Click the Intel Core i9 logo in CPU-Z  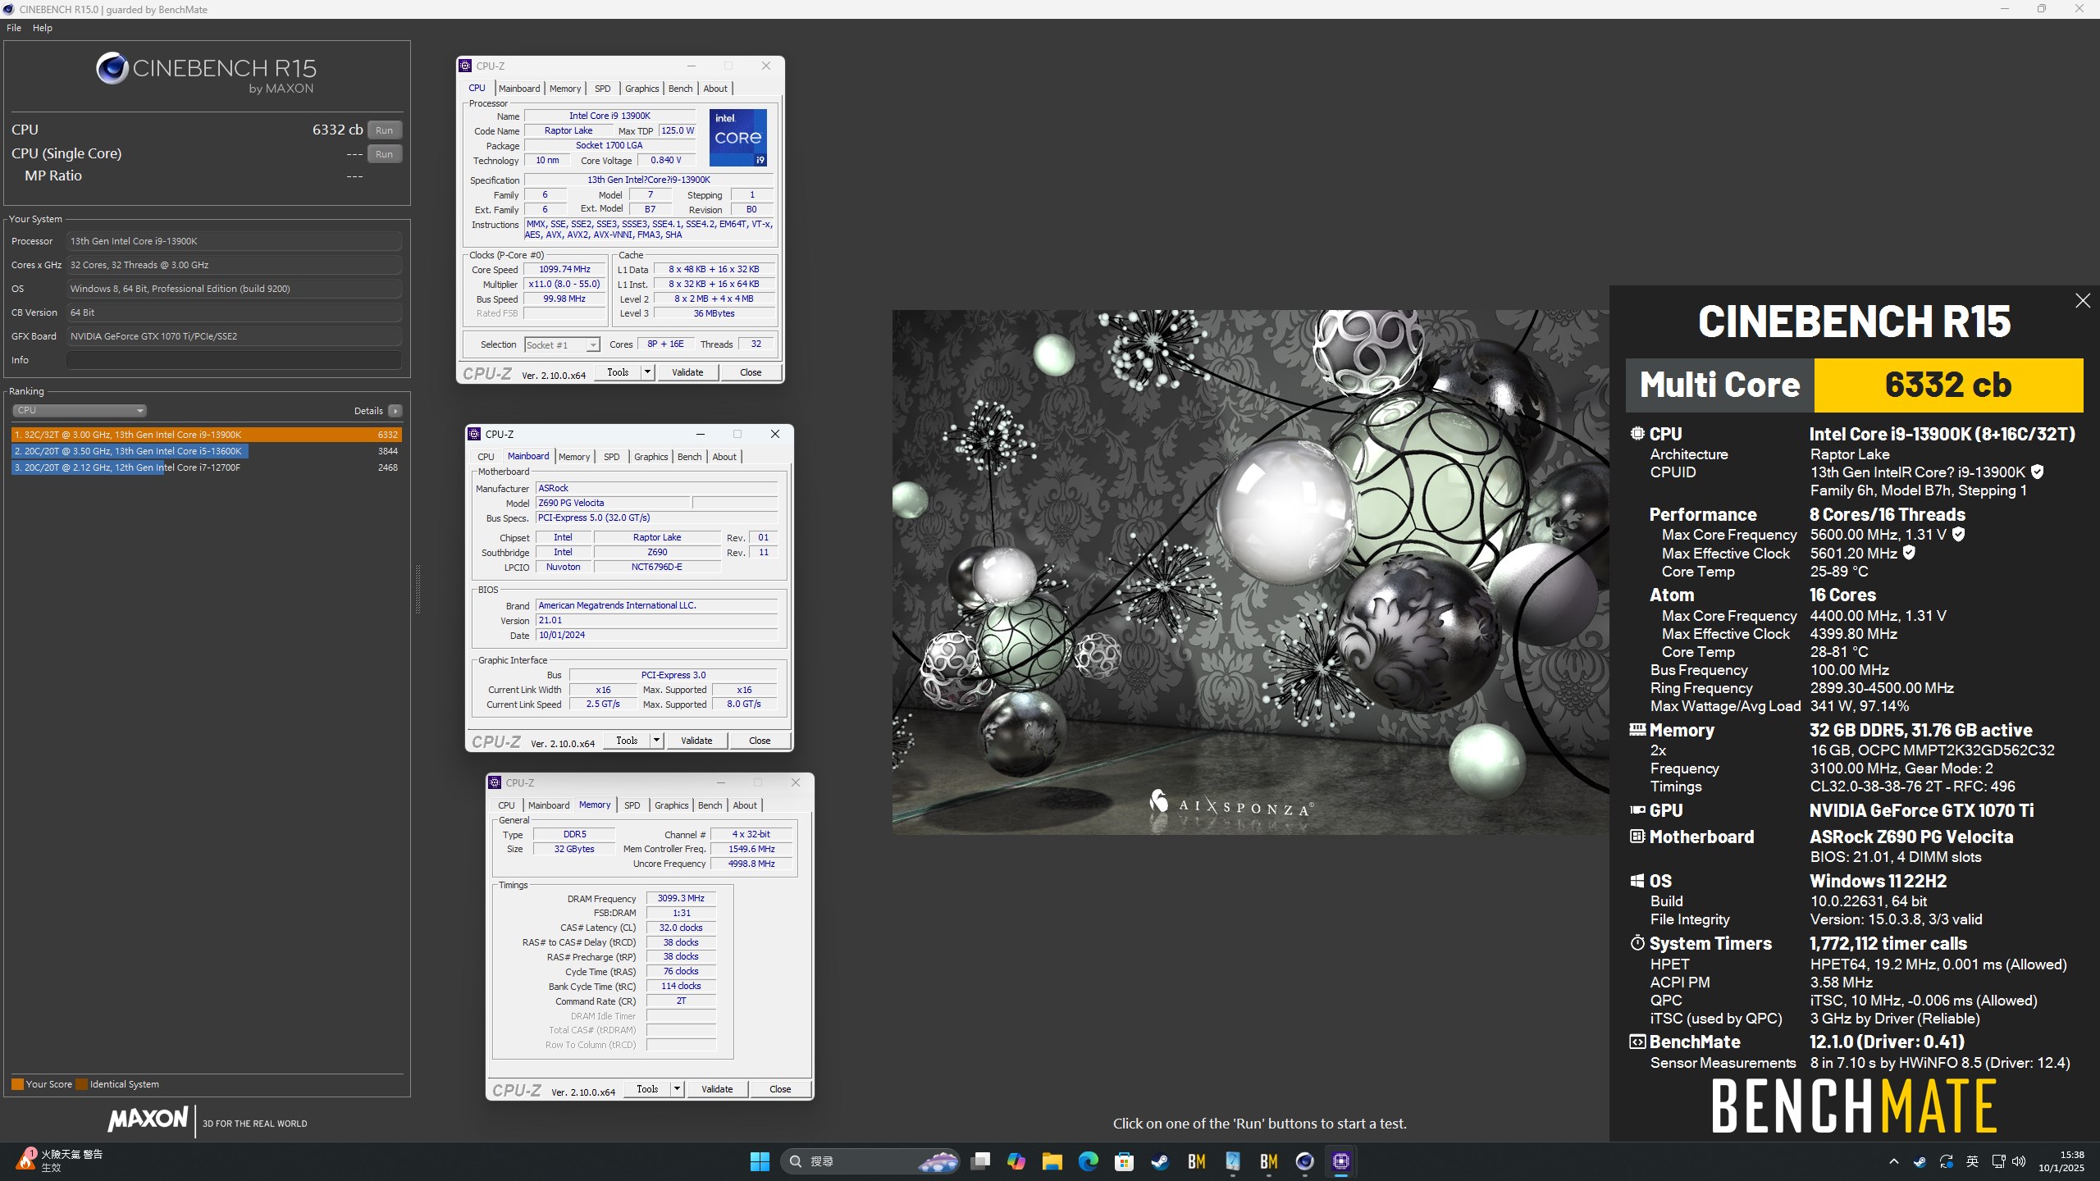click(737, 138)
